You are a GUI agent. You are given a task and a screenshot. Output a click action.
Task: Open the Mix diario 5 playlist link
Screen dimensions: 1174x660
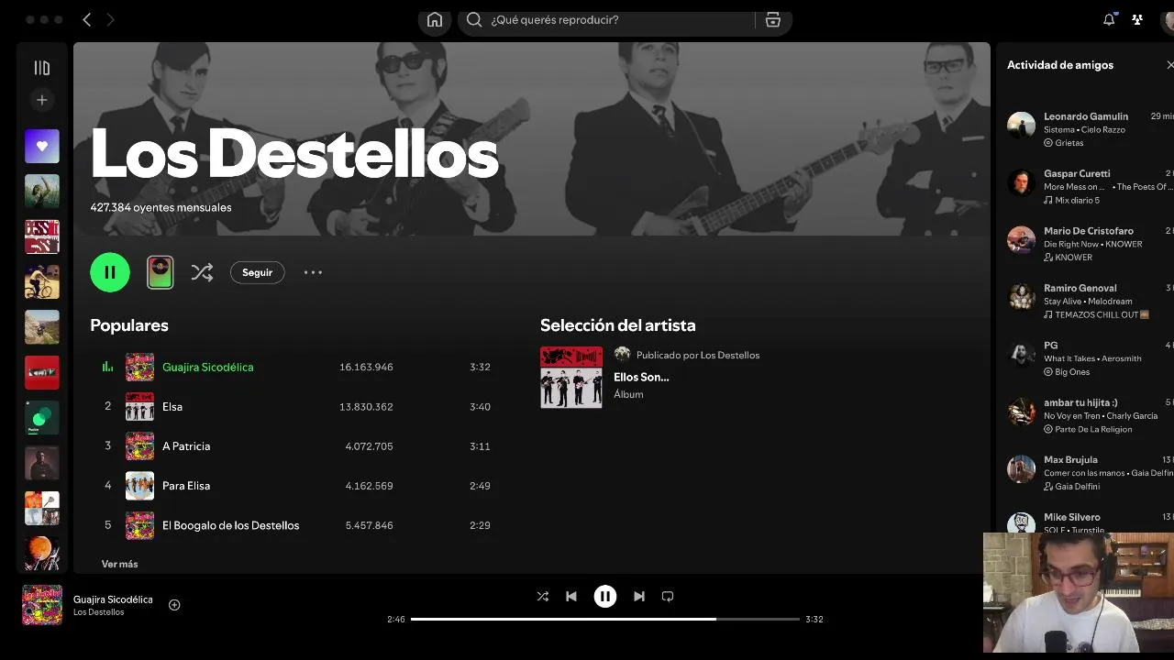(x=1077, y=200)
